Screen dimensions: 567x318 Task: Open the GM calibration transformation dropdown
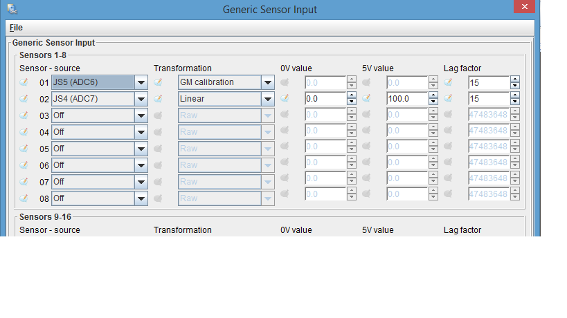pos(268,82)
